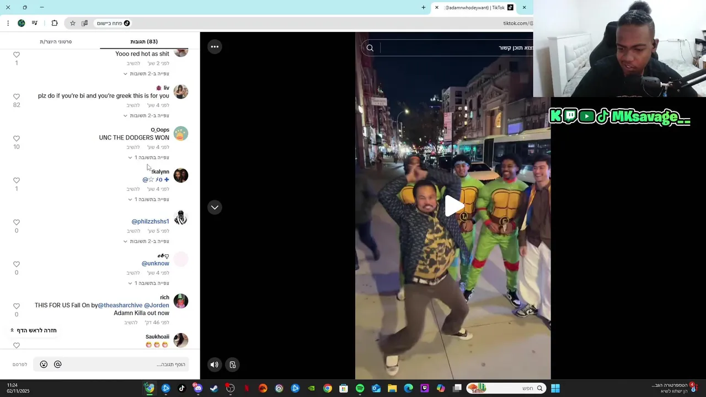Click "חזרה לראש הדף" back-to-top button
The image size is (706, 397).
(x=34, y=330)
